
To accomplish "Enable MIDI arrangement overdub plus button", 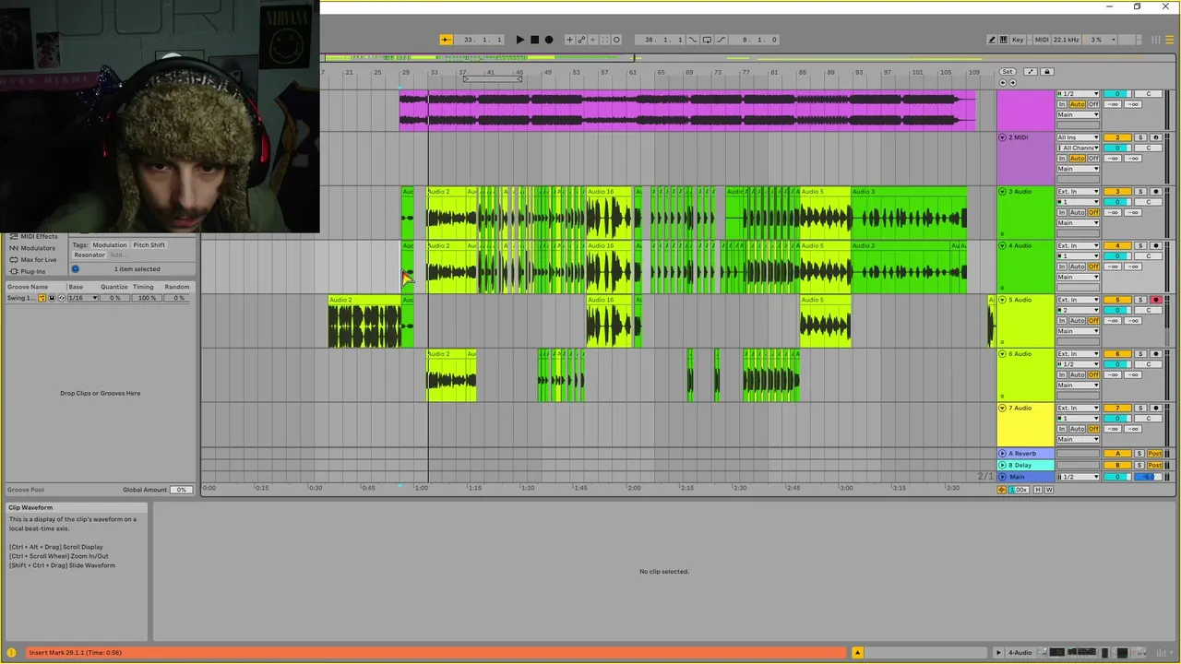I will pos(569,40).
